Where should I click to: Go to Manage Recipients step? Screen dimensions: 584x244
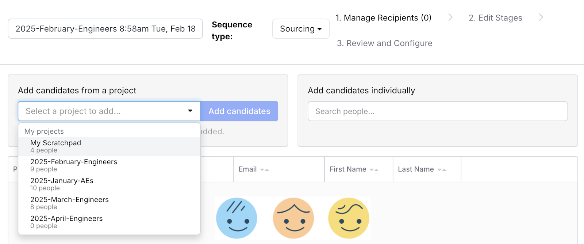383,18
